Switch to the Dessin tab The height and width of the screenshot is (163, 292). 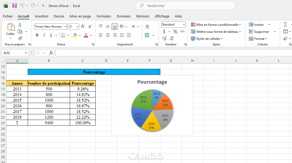point(59,16)
